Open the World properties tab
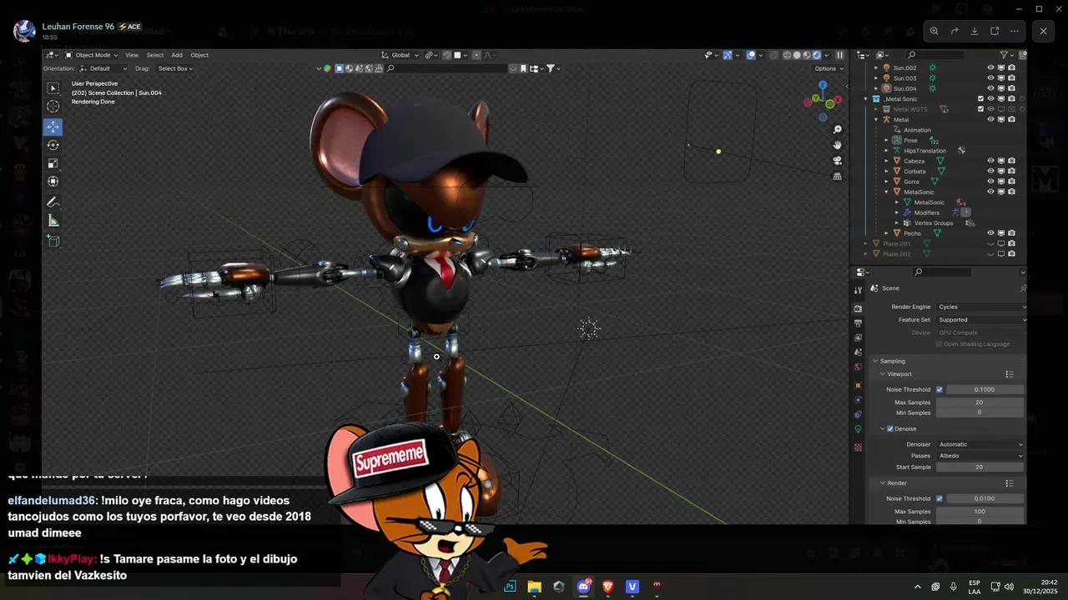This screenshot has width=1068, height=600. point(858,367)
